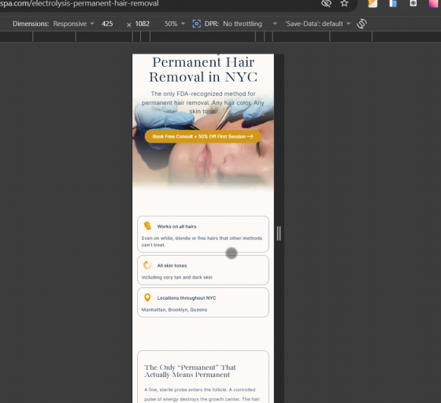Click the crossed-out eye icon in address bar
This screenshot has width=441, height=403.
(326, 3)
